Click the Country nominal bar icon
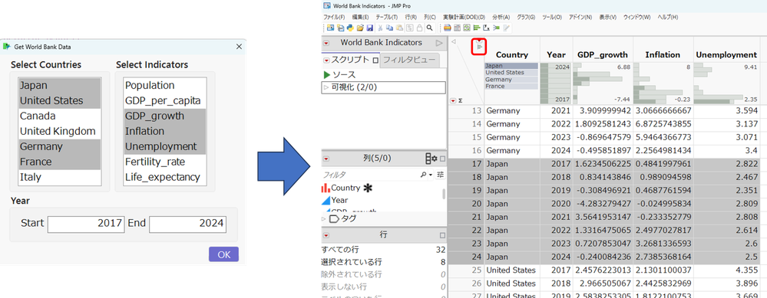 click(326, 188)
